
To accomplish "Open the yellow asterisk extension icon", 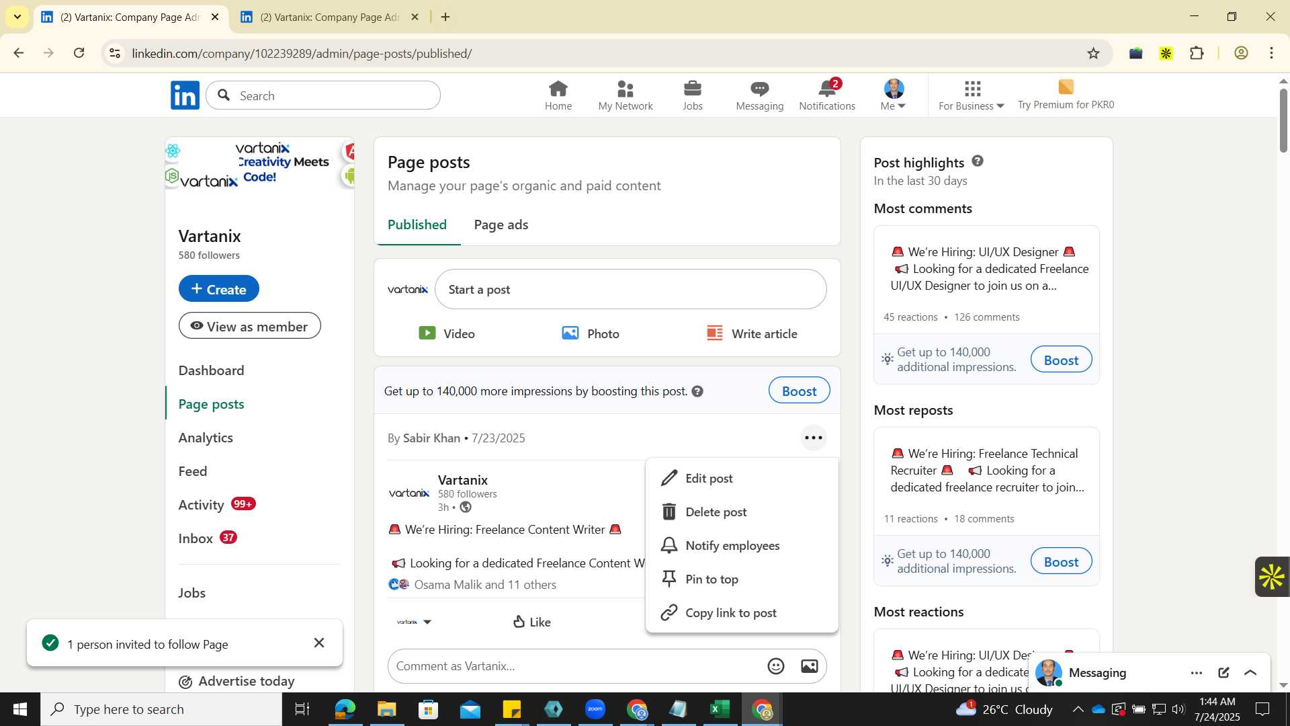I will pos(1166,53).
